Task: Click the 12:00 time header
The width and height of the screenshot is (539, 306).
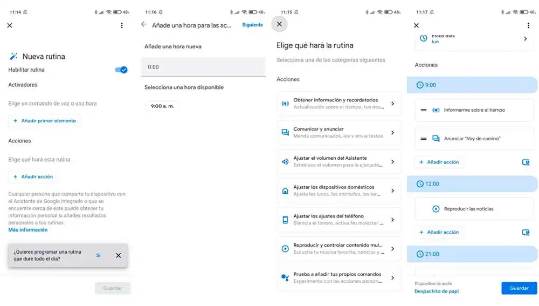Action: pos(472,184)
